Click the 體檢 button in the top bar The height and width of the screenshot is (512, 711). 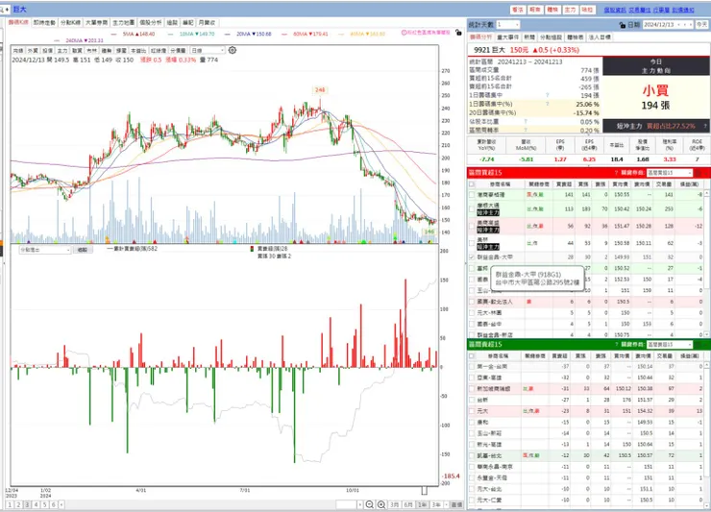tap(552, 10)
